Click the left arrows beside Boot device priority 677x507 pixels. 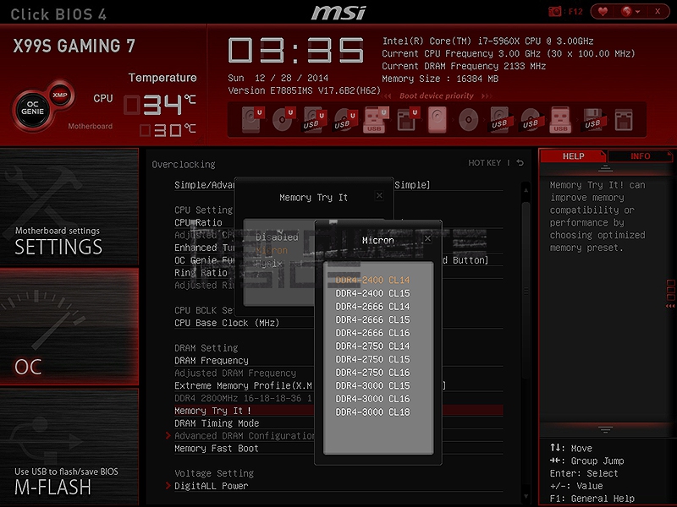pos(387,96)
